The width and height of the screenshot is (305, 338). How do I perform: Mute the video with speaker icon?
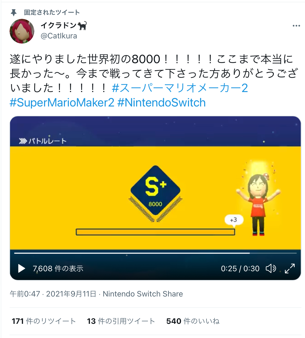click(x=271, y=268)
